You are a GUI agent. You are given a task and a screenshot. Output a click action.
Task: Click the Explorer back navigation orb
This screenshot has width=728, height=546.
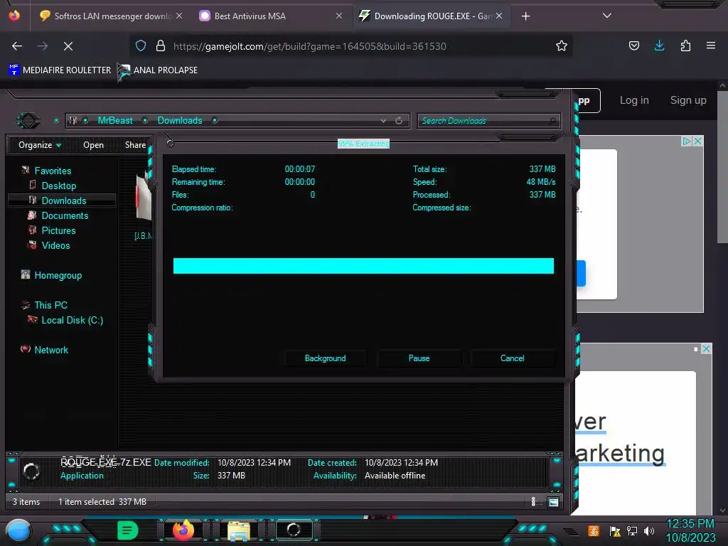point(28,121)
